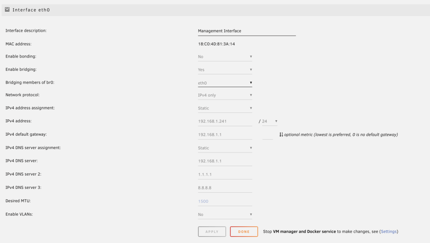Click the MAC address label

(18, 44)
